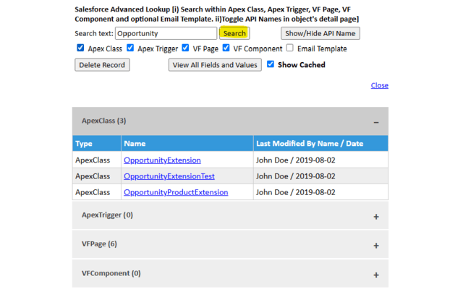The image size is (463, 289).
Task: Expand VFPage section with plus icon
Action: (x=376, y=246)
